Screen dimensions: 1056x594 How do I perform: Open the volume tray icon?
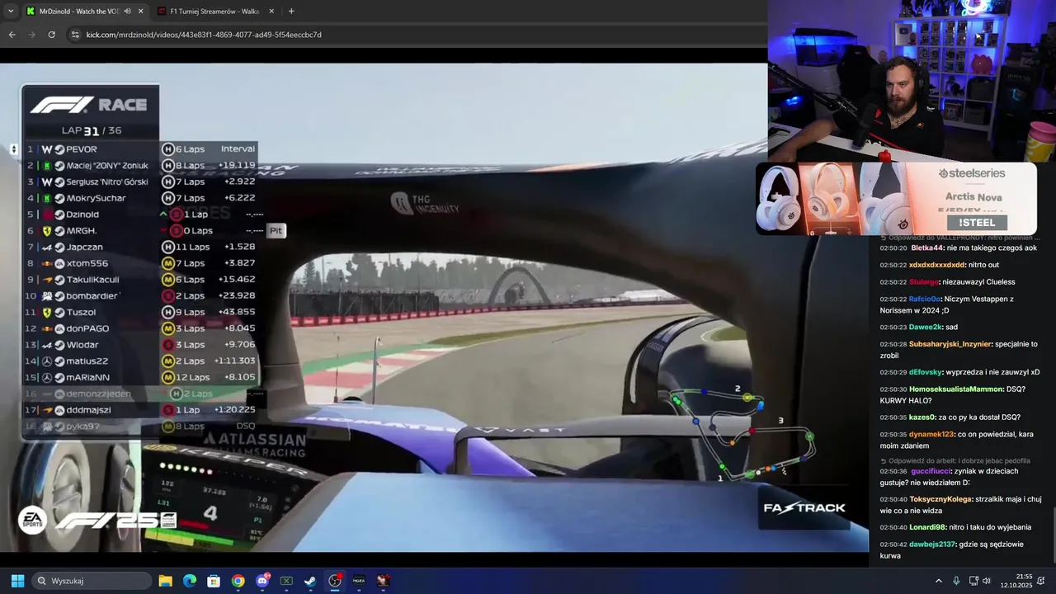pyautogui.click(x=987, y=581)
